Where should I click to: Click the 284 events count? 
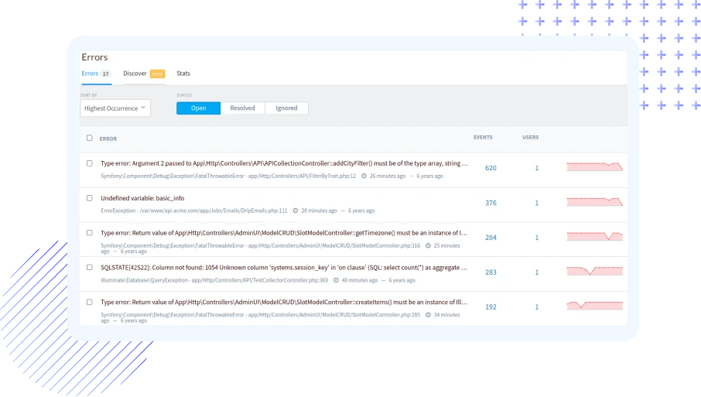tap(491, 238)
